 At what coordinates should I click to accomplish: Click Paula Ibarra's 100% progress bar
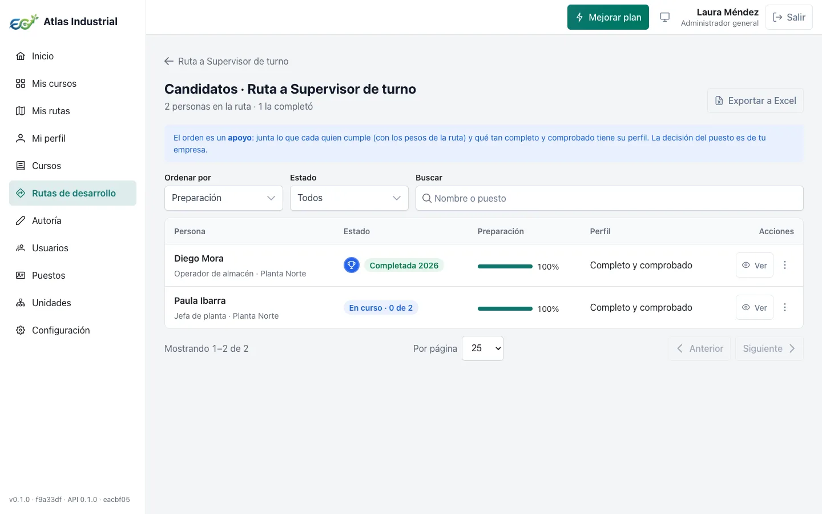(505, 308)
